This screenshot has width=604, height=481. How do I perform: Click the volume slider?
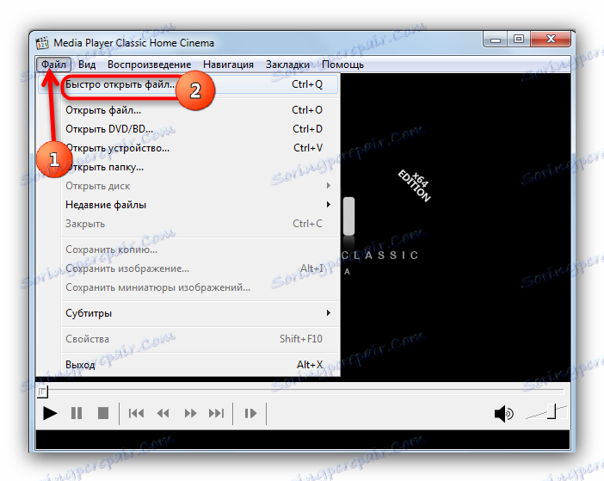(545, 412)
